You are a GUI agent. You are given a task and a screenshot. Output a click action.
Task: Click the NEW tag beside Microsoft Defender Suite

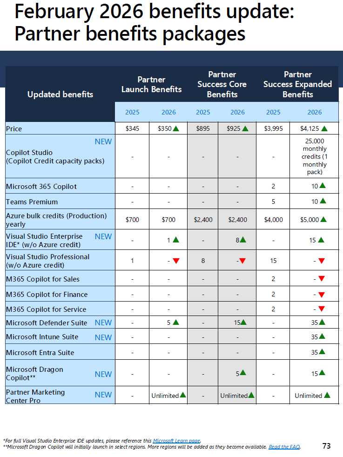(x=103, y=323)
